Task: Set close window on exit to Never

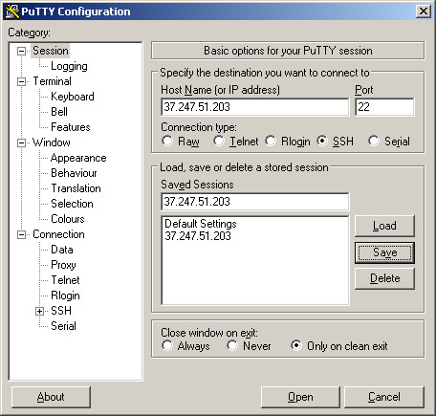Action: 232,345
